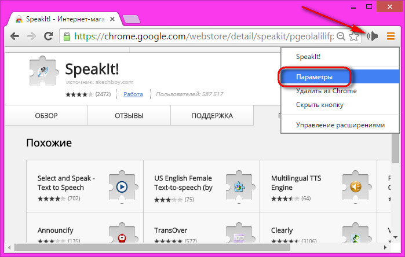Switch to the ОТЗЫВЫ tab

point(129,116)
